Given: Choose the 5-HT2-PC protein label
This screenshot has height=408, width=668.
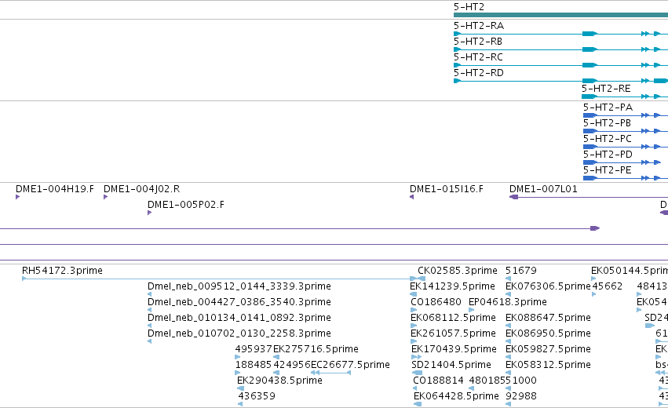Looking at the screenshot, I should (607, 139).
